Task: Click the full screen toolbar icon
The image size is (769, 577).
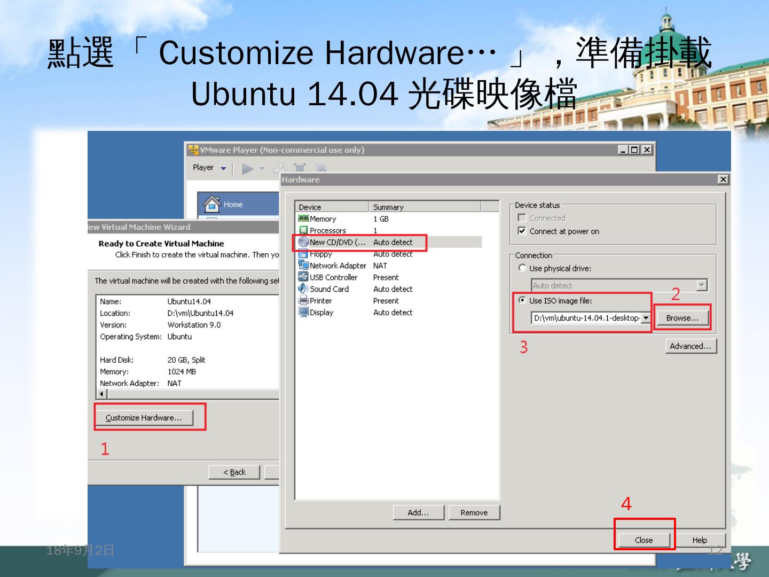Action: pyautogui.click(x=300, y=168)
